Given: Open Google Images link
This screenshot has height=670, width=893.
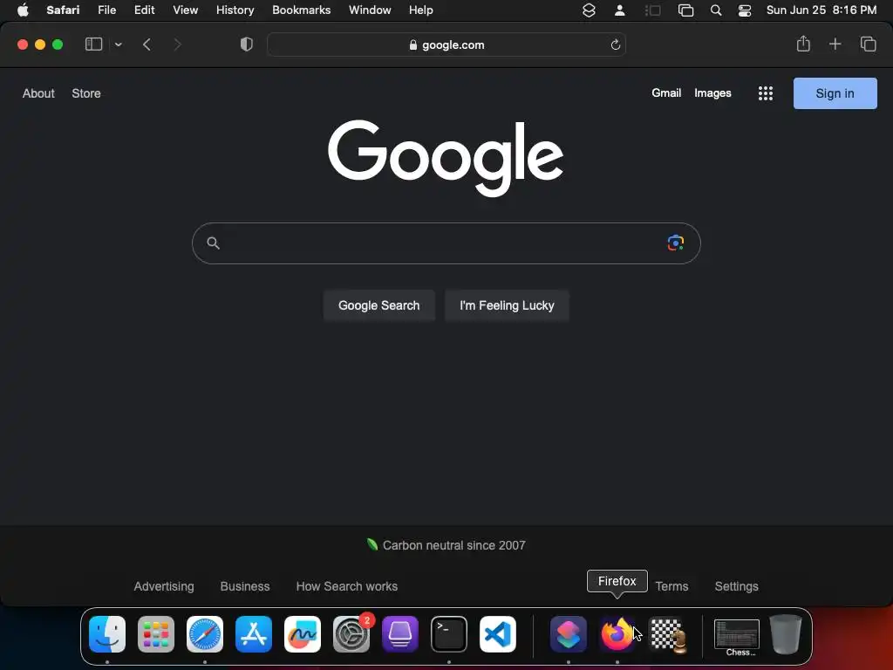Looking at the screenshot, I should click(712, 92).
